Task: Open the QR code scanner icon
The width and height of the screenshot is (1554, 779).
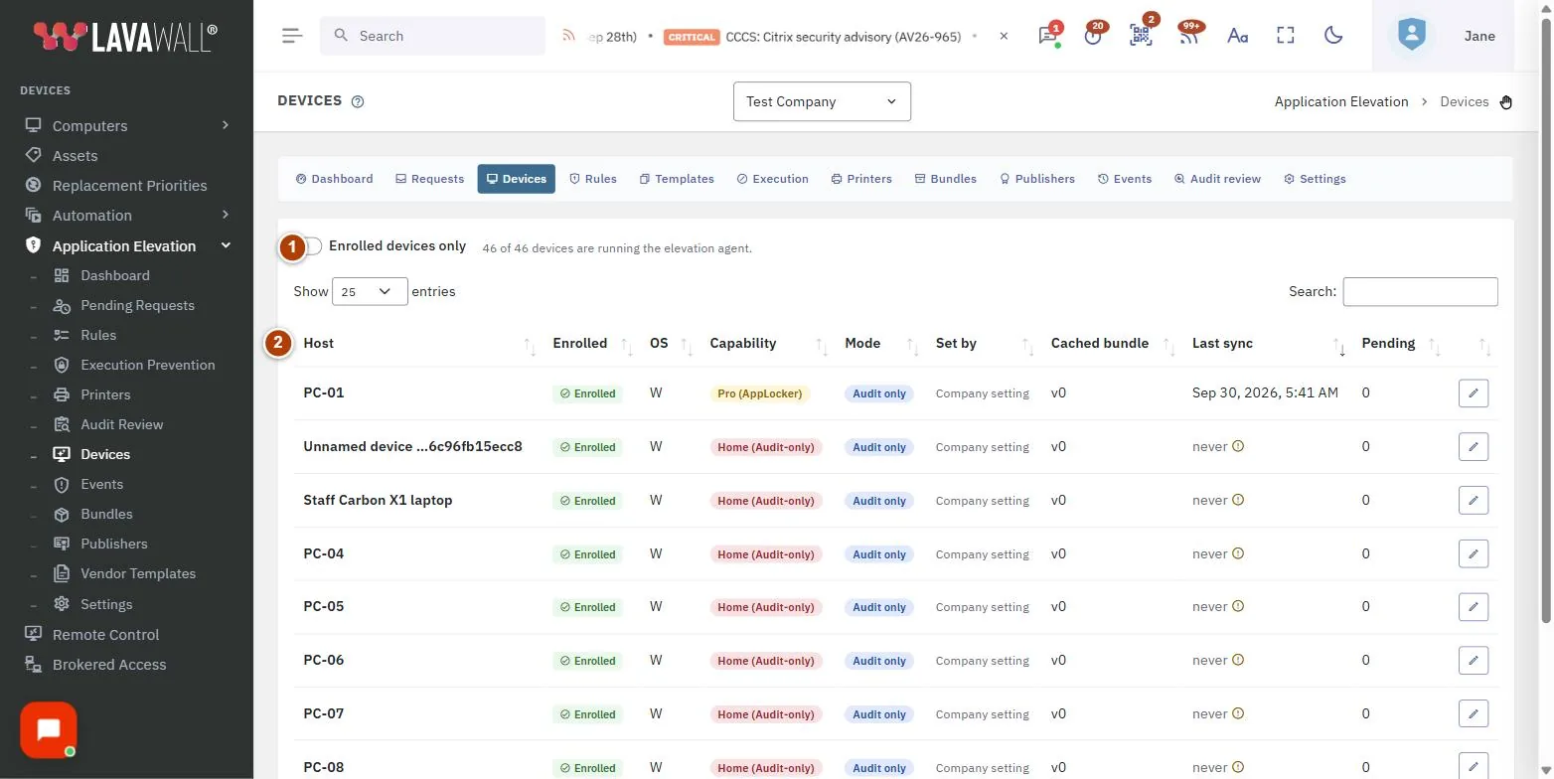Action: (1141, 36)
